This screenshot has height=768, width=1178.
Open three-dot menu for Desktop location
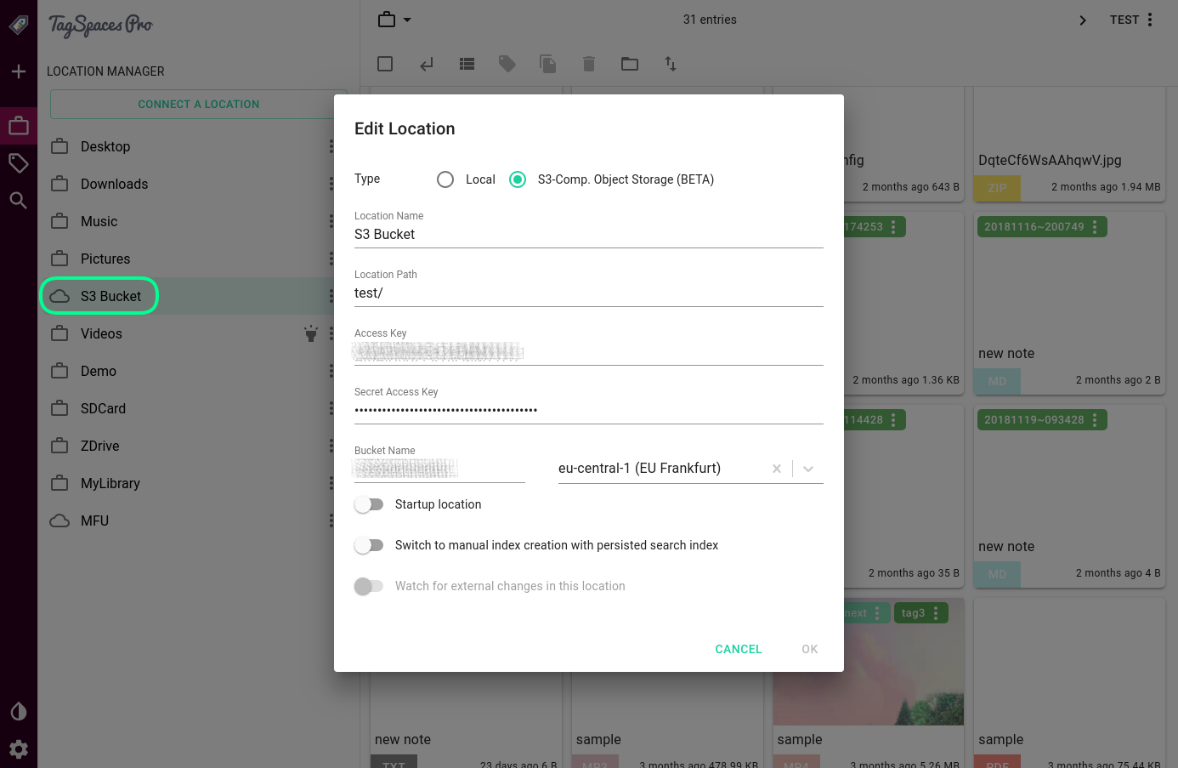click(331, 146)
